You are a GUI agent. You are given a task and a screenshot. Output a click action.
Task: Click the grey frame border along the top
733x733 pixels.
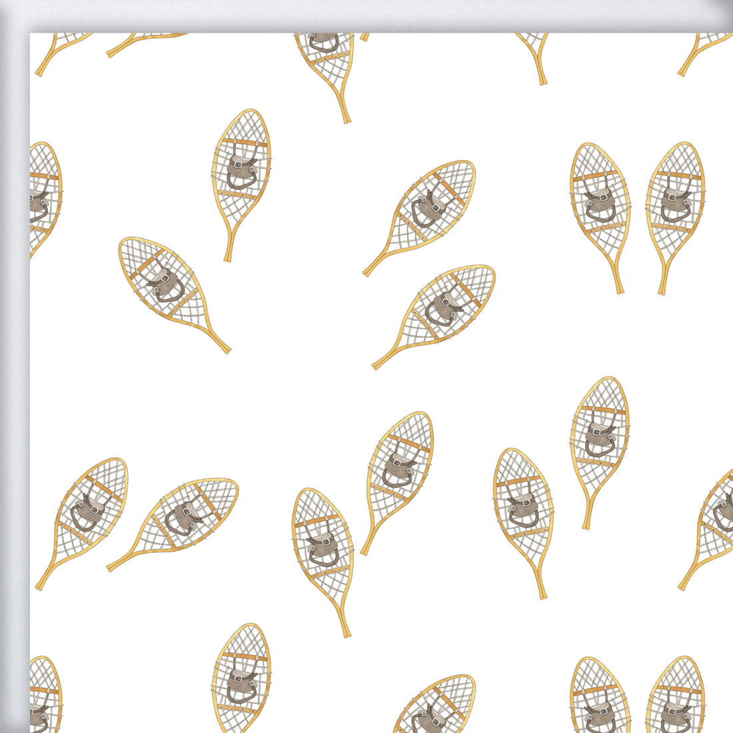click(x=366, y=15)
